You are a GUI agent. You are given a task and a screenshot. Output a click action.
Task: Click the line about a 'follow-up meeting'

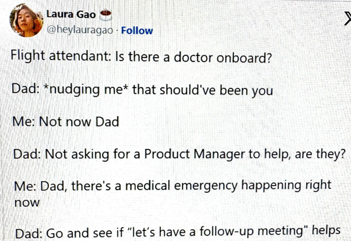[x=180, y=232]
